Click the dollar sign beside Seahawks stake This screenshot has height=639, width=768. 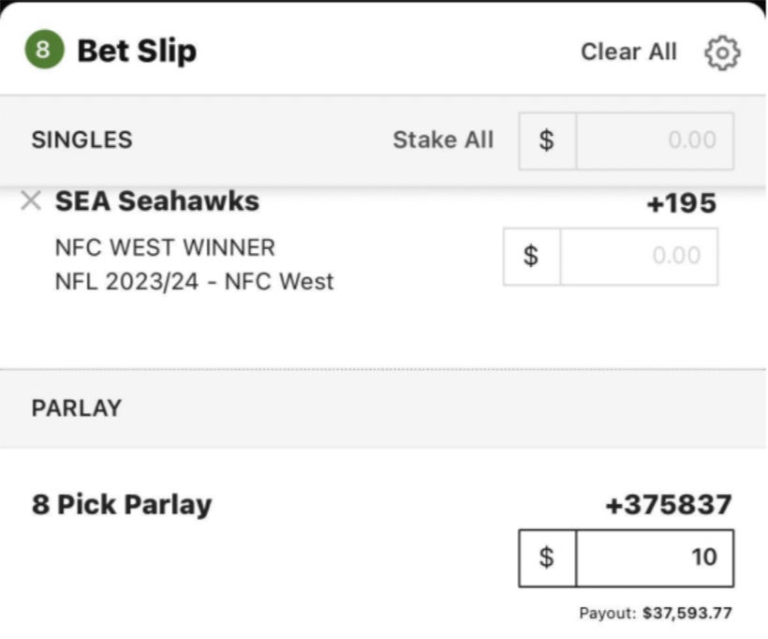[x=531, y=257]
